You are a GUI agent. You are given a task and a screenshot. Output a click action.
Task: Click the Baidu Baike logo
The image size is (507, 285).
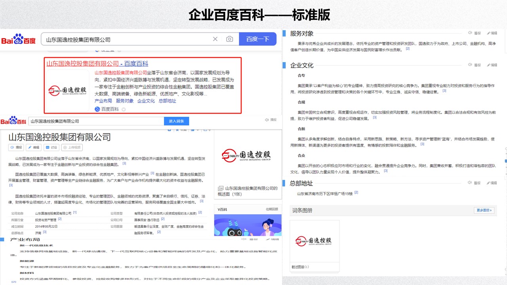click(13, 120)
